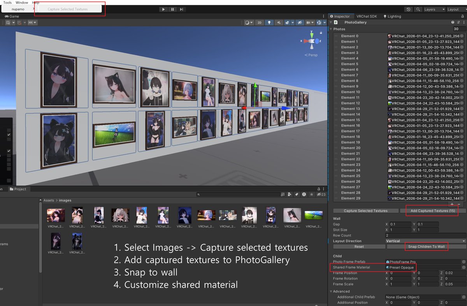Click object picker for Shared Frame Material
Viewport: 467px width, 306px height.
coord(463,268)
